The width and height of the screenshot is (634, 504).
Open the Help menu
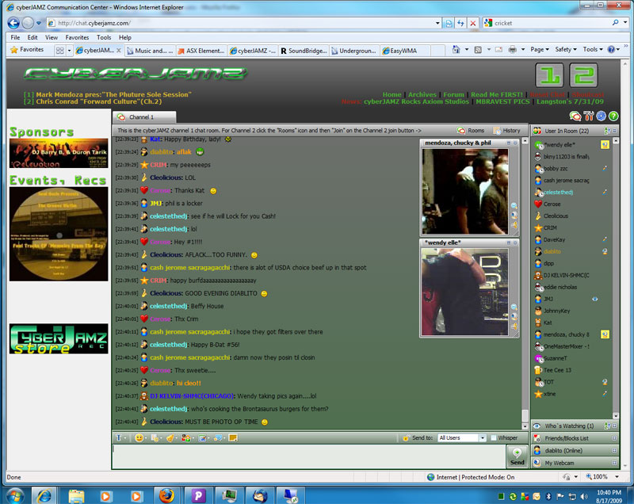tap(125, 37)
